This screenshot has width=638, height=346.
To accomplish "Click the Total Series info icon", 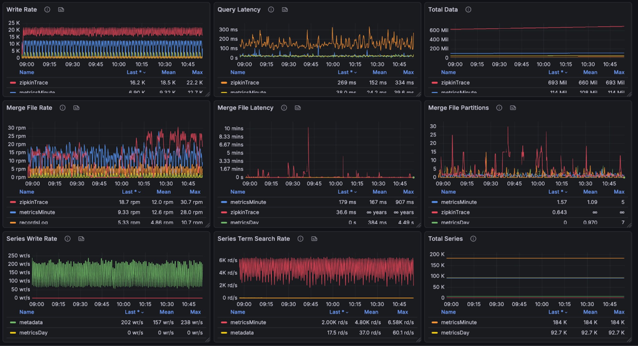I will coord(473,239).
